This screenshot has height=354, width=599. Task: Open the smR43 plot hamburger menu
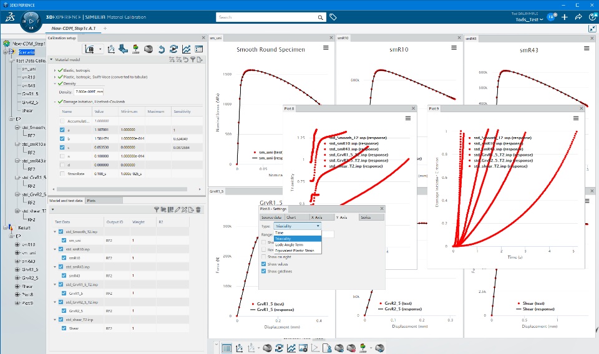(587, 48)
